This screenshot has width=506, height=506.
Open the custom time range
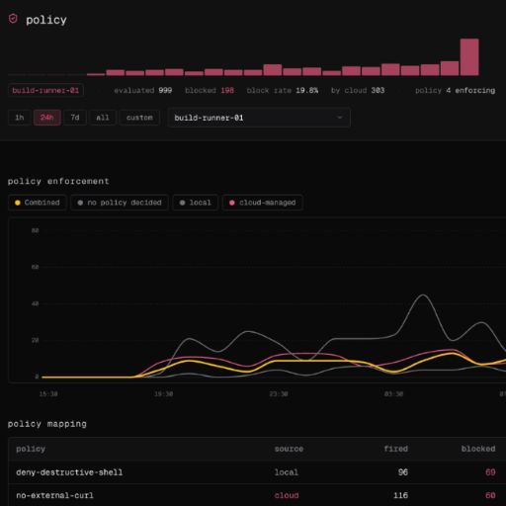click(139, 118)
